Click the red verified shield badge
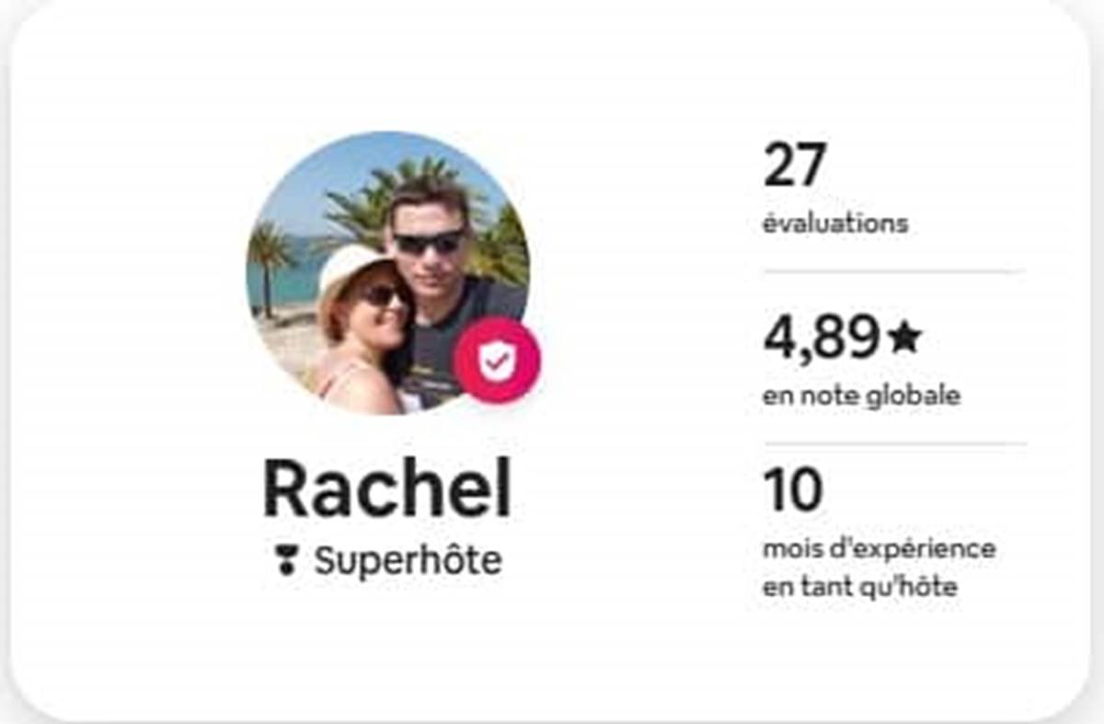This screenshot has height=724, width=1104. pyautogui.click(x=497, y=360)
